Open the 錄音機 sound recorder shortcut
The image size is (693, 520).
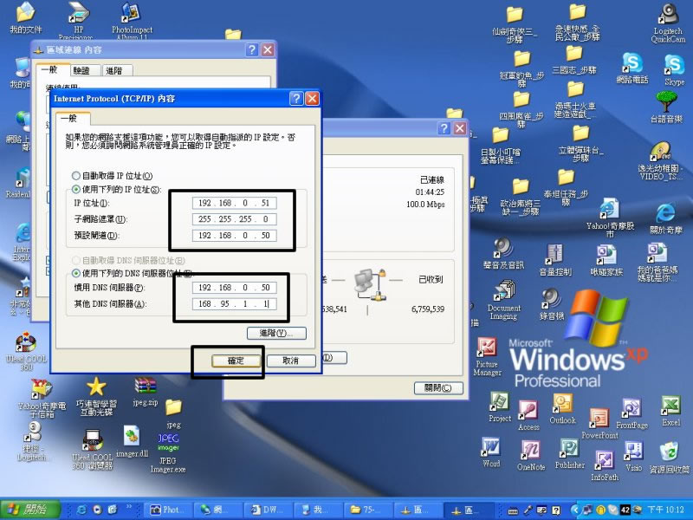(551, 304)
